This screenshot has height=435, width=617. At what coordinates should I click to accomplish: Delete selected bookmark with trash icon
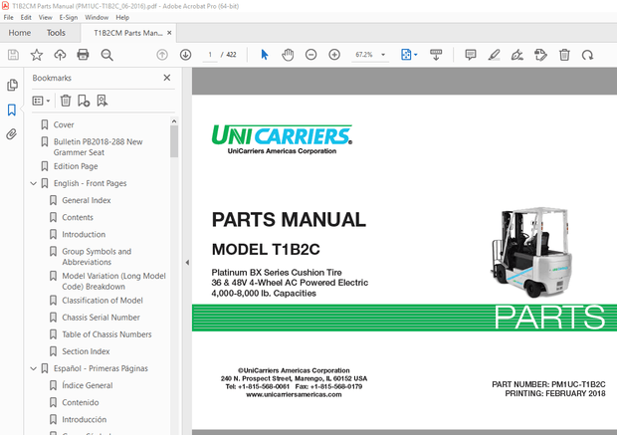(66, 101)
